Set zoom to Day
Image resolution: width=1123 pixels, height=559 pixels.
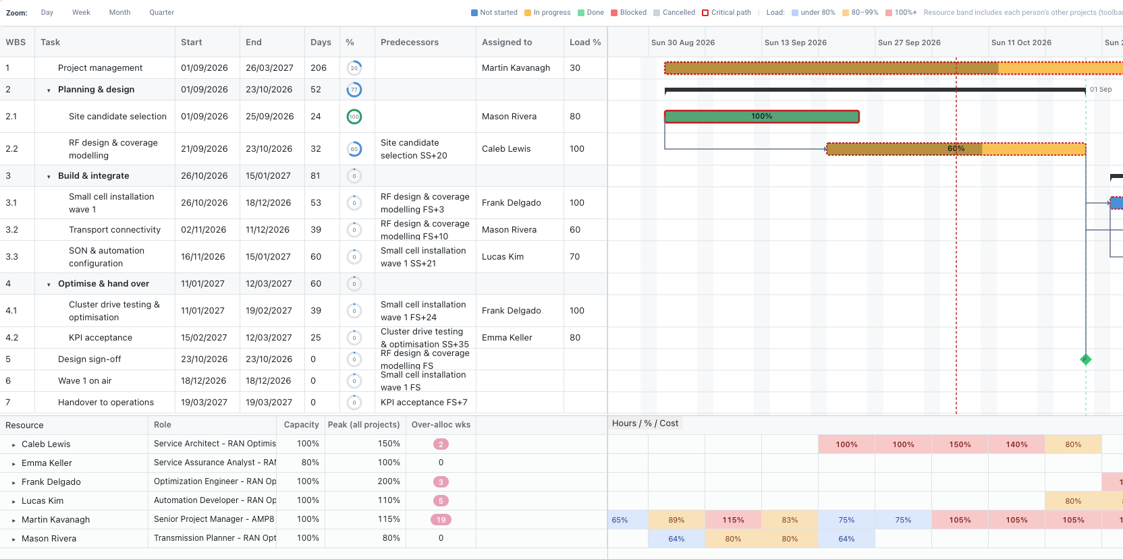coord(47,13)
